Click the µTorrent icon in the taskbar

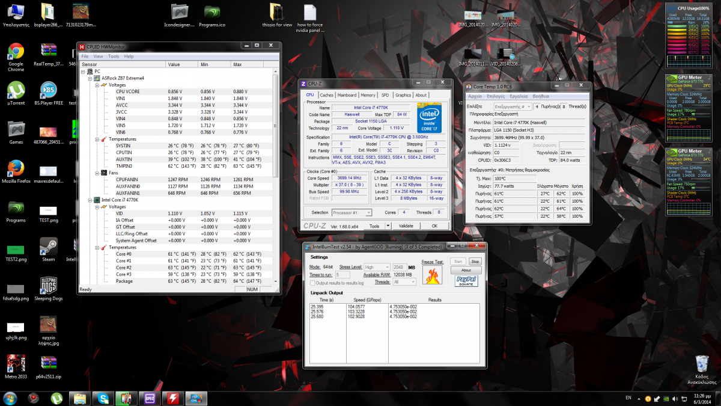pyautogui.click(x=56, y=398)
